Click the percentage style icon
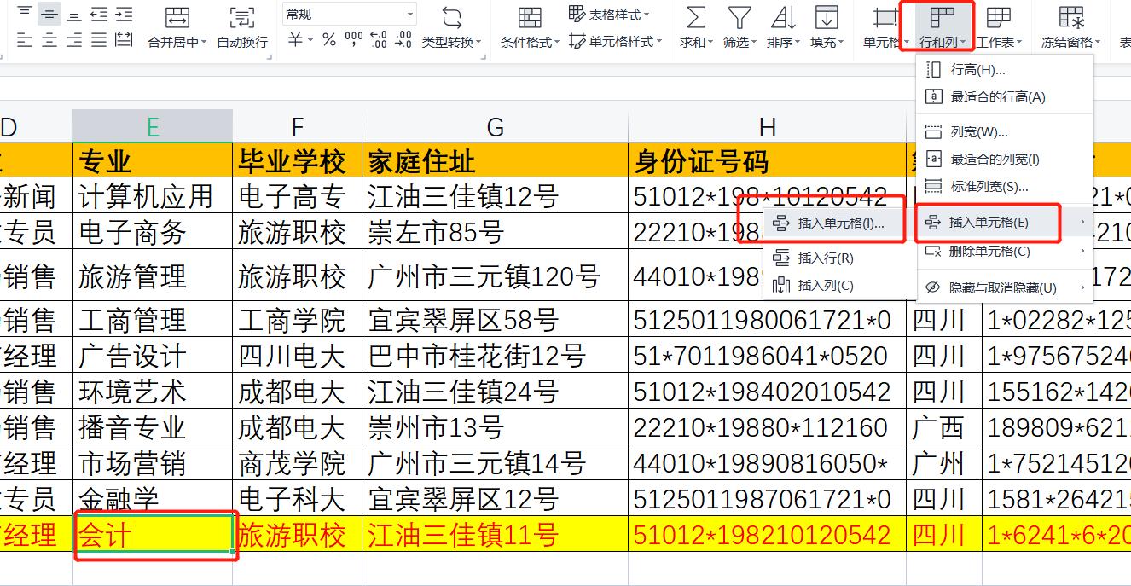The width and height of the screenshot is (1131, 586). pyautogui.click(x=327, y=38)
